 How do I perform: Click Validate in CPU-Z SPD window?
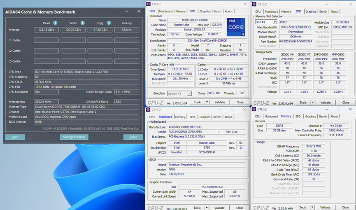(x=326, y=103)
